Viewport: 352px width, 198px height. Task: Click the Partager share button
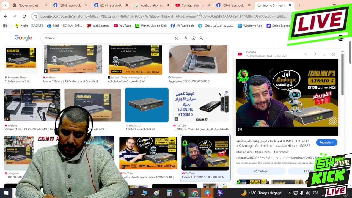pos(261,171)
